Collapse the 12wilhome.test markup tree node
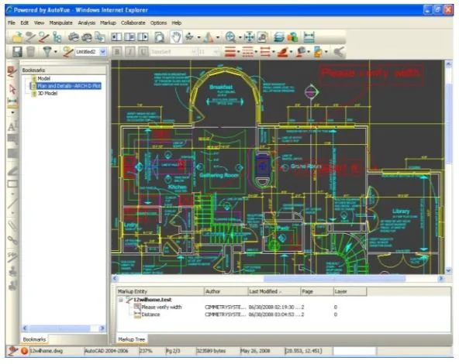 (121, 300)
